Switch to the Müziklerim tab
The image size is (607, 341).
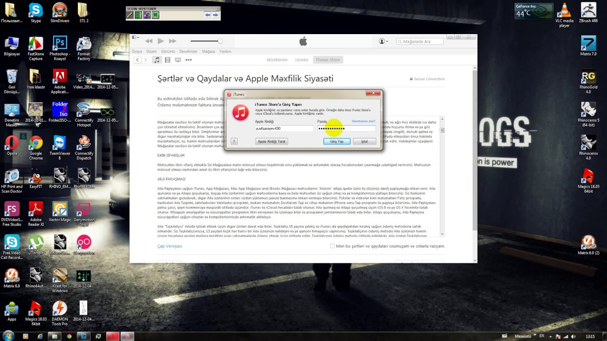coord(277,60)
